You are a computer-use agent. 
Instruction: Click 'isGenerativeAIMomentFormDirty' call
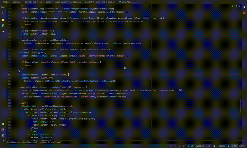point(46,94)
